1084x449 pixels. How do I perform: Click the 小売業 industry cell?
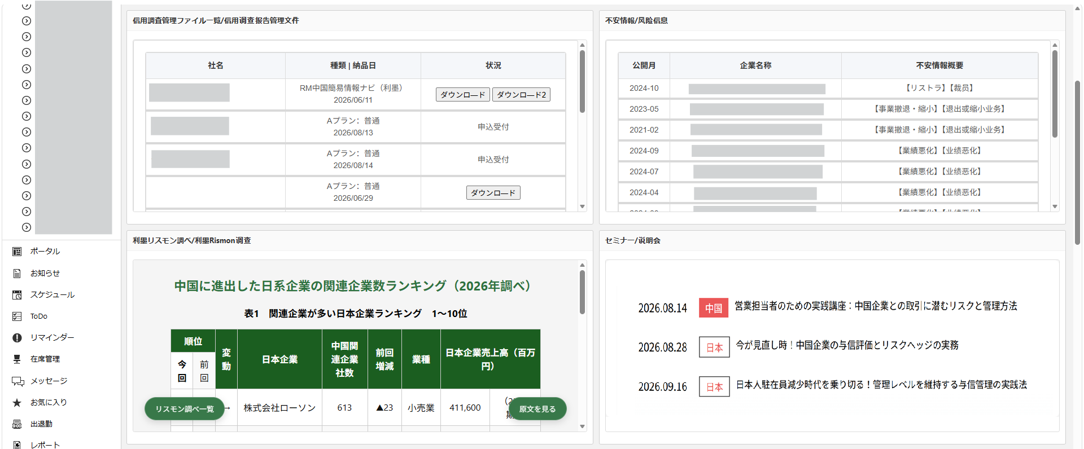[421, 408]
